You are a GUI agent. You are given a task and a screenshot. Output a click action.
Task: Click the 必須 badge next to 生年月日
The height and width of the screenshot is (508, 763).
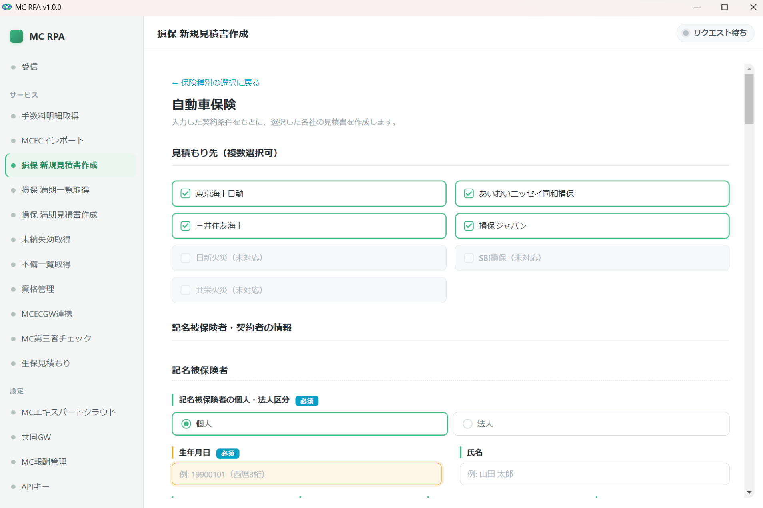click(228, 453)
